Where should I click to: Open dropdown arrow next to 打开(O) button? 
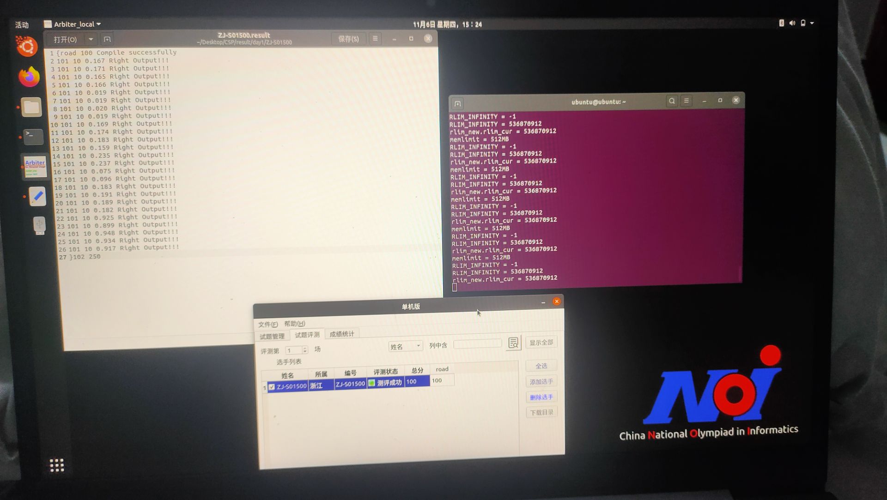click(91, 39)
